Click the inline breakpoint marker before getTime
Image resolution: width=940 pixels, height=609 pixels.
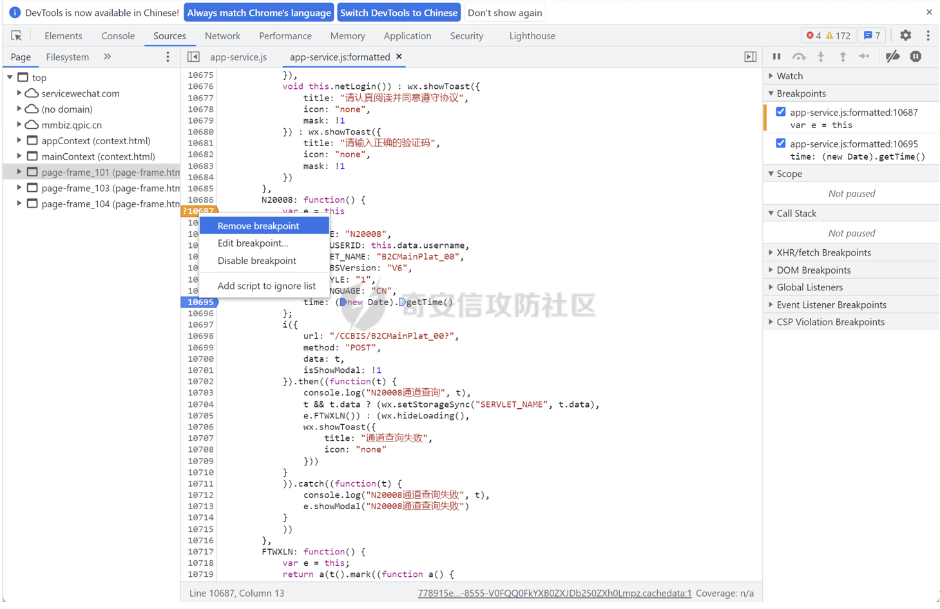(x=402, y=302)
